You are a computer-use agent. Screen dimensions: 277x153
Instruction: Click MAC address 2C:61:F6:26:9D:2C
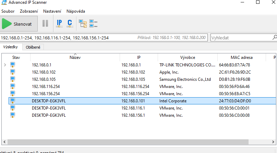click(x=235, y=72)
